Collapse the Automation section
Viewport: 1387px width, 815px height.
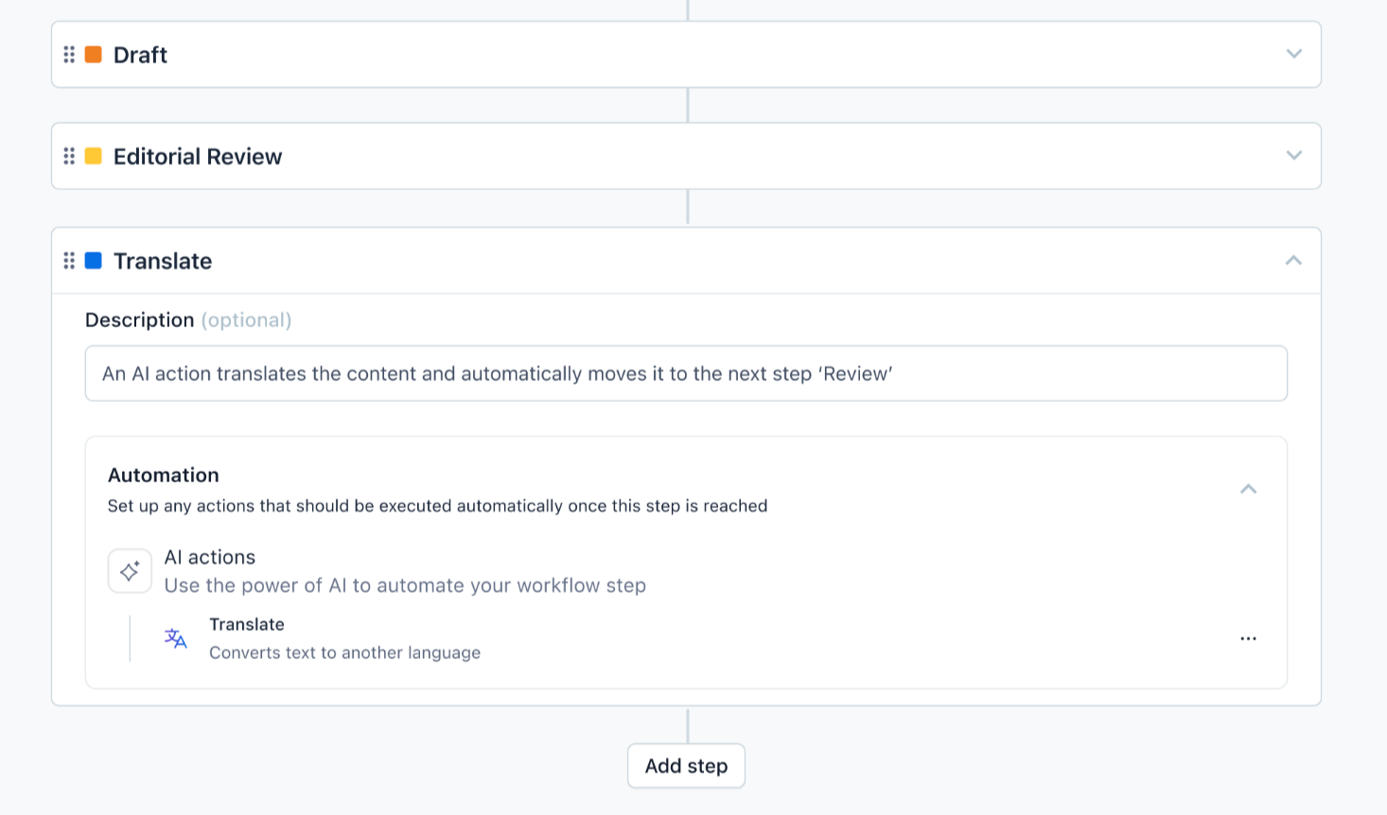click(1248, 489)
